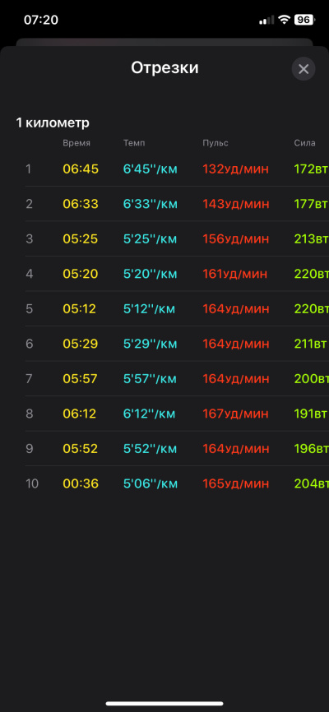Tap power value 211вт in split 6
329x712 pixels.
point(310,344)
